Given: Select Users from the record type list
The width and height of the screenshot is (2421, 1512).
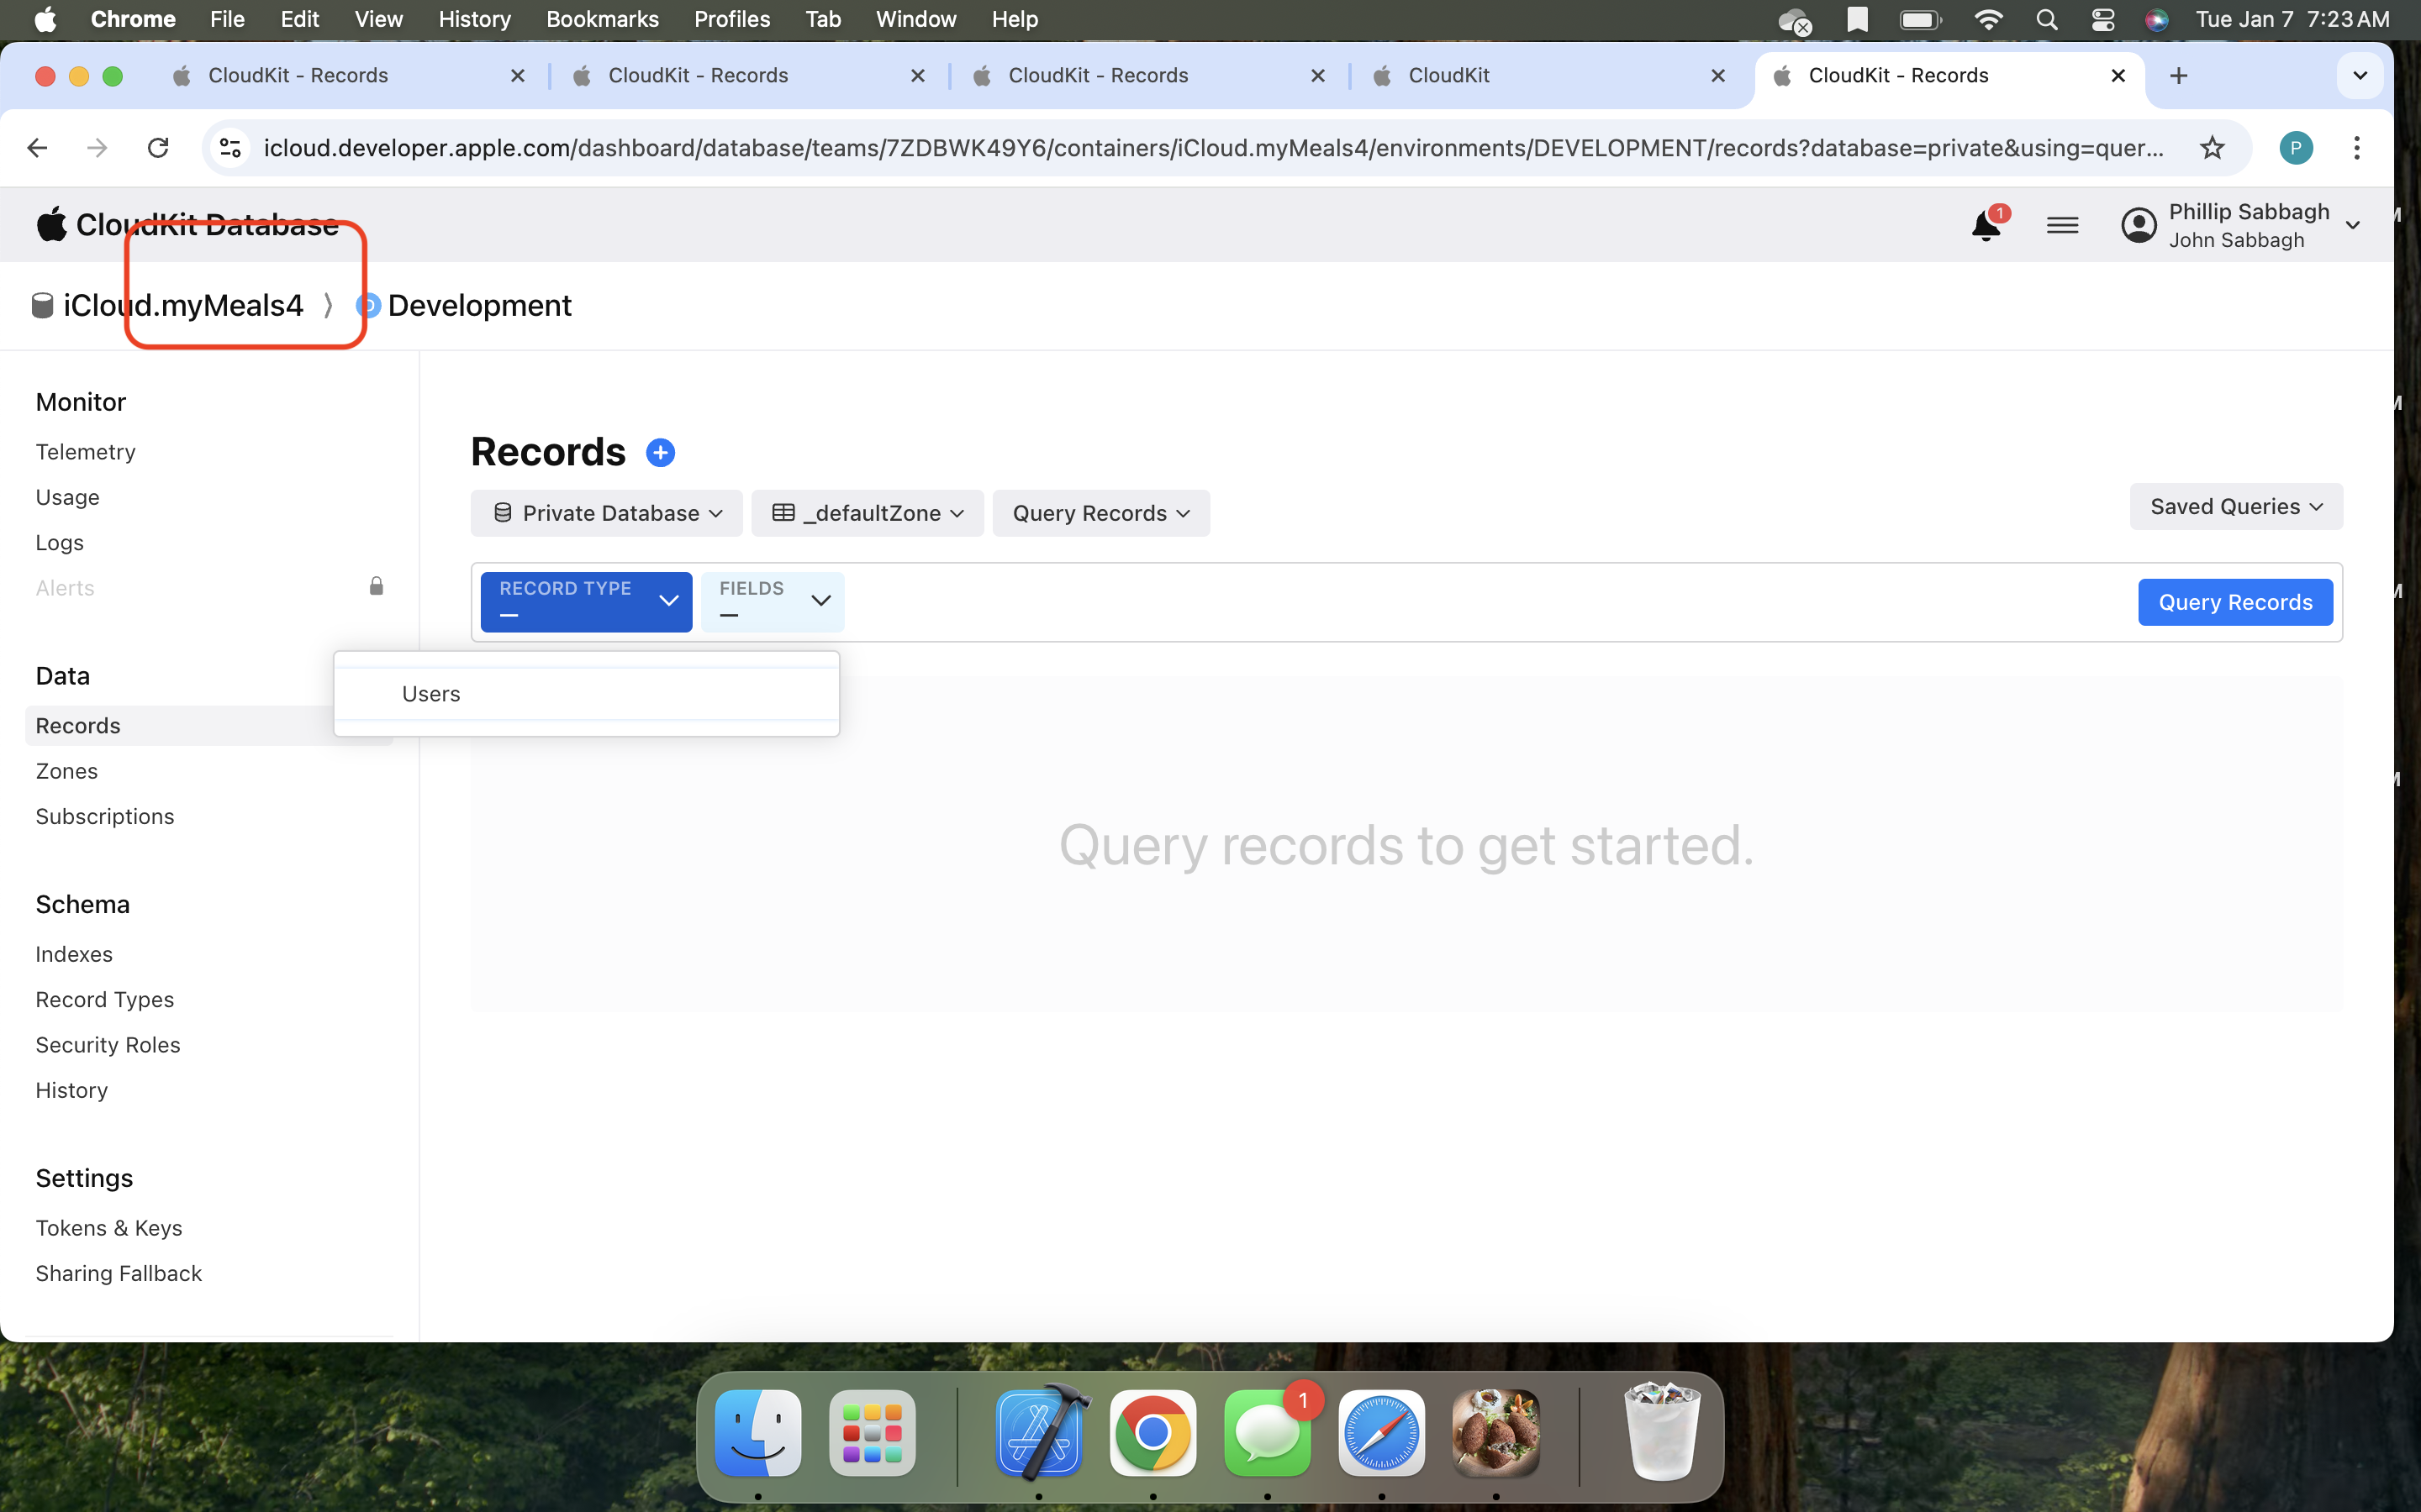Looking at the screenshot, I should pyautogui.click(x=586, y=694).
